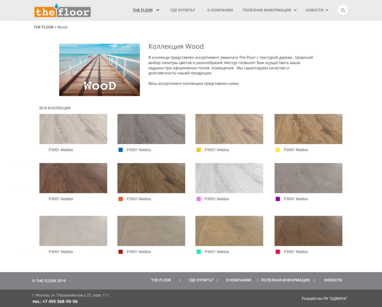Image resolution: width=382 pixels, height=307 pixels.
Task: Click the Wood breadcrumb text
Action: (x=62, y=27)
